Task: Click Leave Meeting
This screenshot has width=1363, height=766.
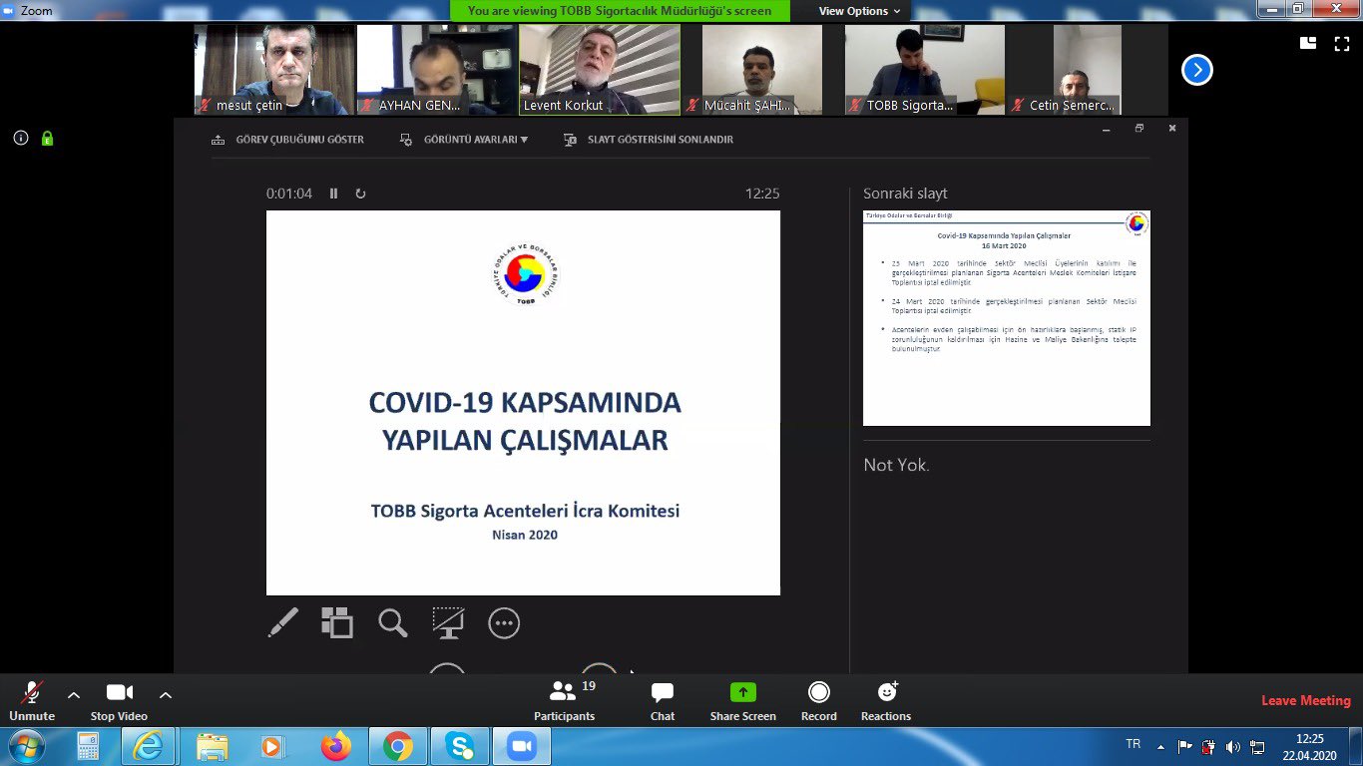Action: click(1305, 700)
